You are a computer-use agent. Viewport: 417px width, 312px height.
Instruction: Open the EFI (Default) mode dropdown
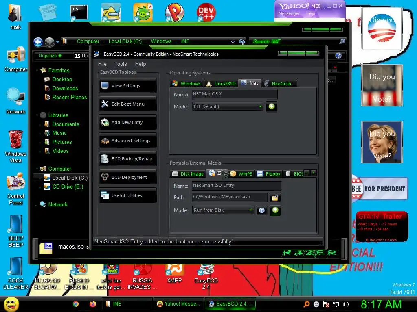228,106
